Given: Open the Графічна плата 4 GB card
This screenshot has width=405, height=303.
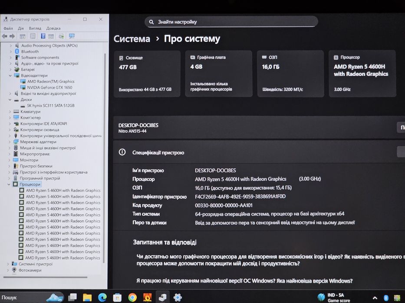Looking at the screenshot, I should (218, 74).
